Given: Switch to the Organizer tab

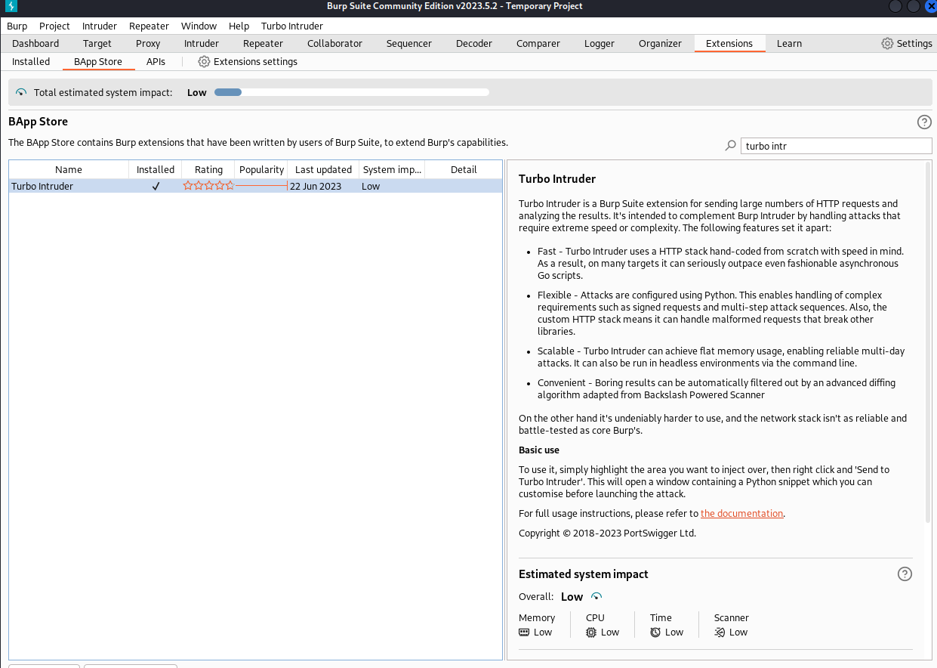Looking at the screenshot, I should tap(660, 43).
